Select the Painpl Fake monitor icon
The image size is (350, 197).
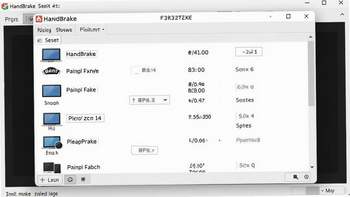tap(52, 91)
